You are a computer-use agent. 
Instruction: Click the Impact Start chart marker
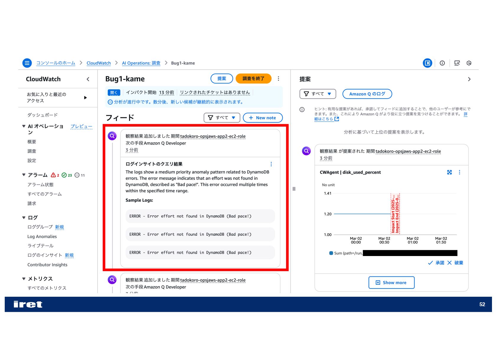(x=393, y=214)
